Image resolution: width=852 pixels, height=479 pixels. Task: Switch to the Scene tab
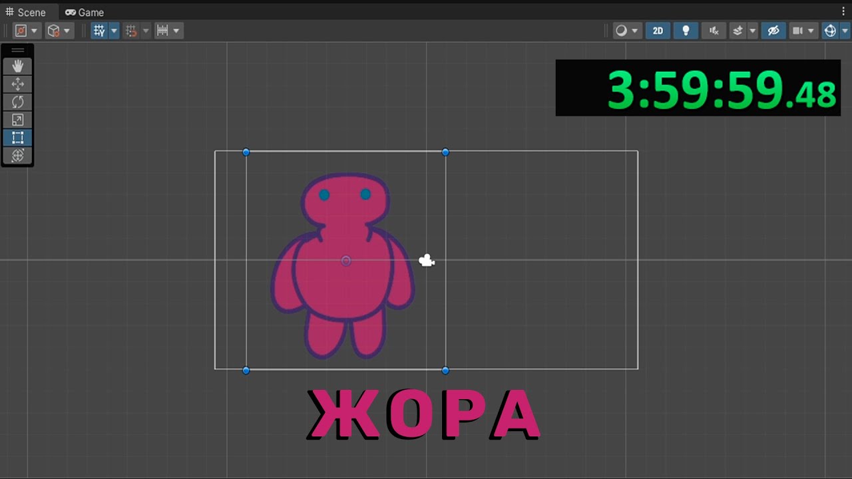26,13
